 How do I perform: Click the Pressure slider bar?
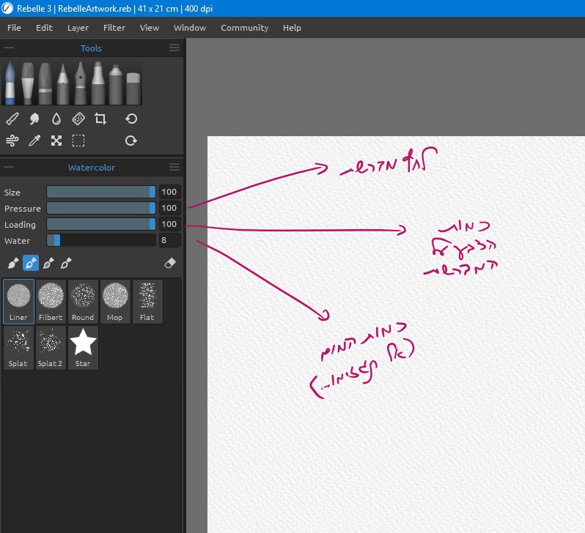100,208
